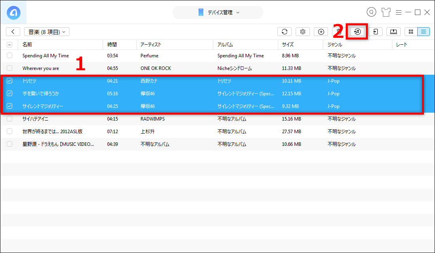Check the サイハテアイニ song checkbox
This screenshot has height=253, width=435.
(9, 119)
